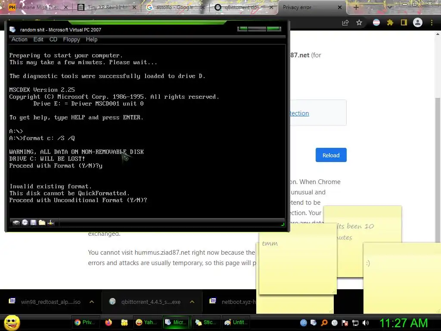Click the Virtual PC tray icon

[x=314, y=323]
